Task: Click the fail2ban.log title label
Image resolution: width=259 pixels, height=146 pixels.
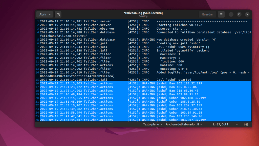Action: (143, 13)
